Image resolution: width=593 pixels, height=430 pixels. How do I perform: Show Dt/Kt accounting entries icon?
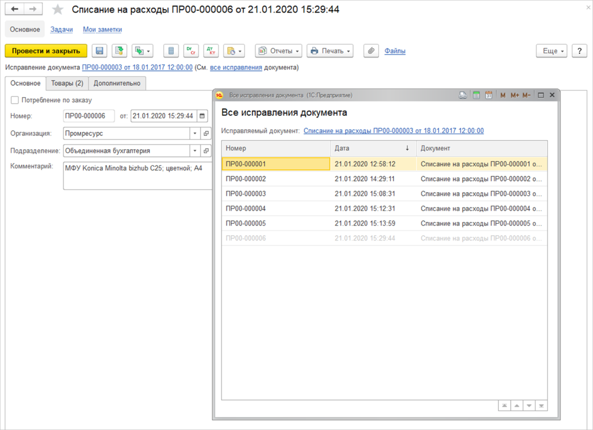click(191, 51)
